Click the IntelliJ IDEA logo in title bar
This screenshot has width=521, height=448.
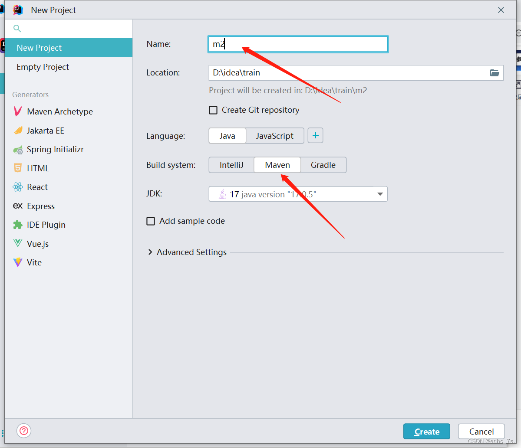18,10
